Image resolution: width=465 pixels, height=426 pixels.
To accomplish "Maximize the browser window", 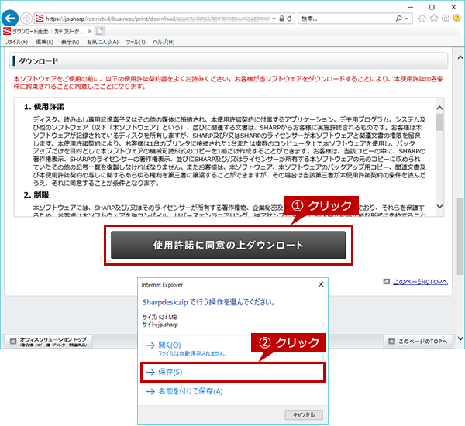I will coord(432,7).
